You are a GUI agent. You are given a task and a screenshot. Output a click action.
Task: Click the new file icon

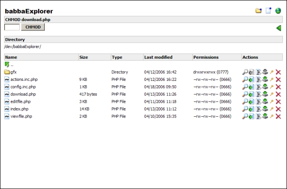pos(269,11)
